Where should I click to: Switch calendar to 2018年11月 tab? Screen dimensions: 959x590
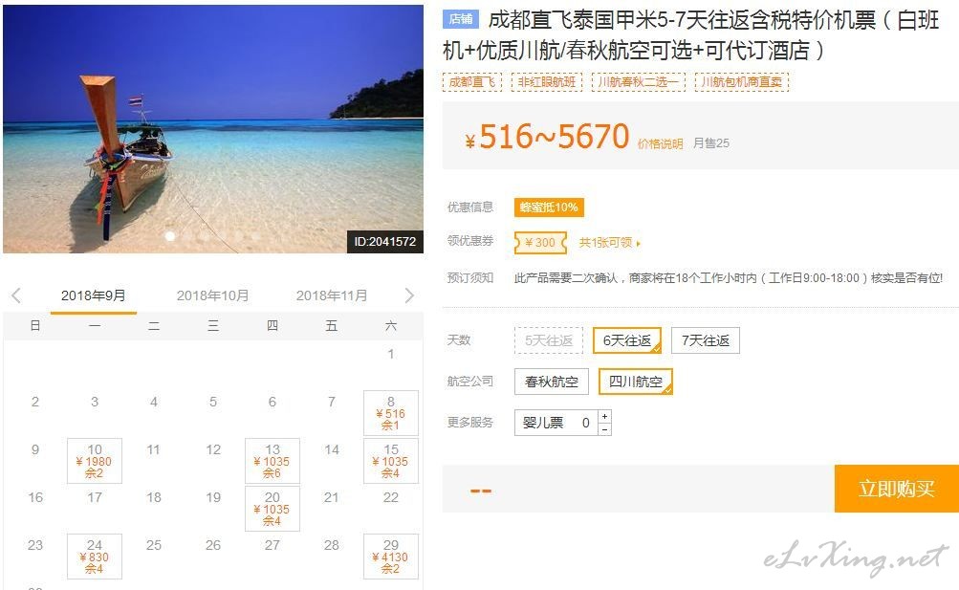[x=332, y=295]
